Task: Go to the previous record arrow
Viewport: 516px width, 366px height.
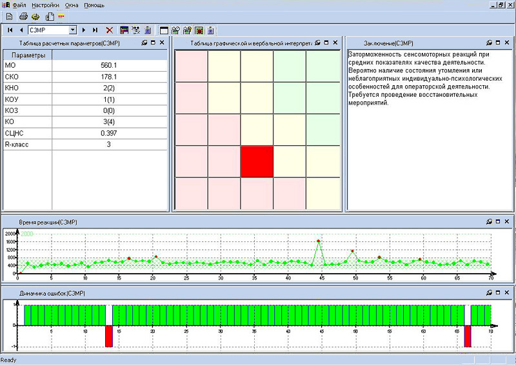Action: click(x=21, y=30)
